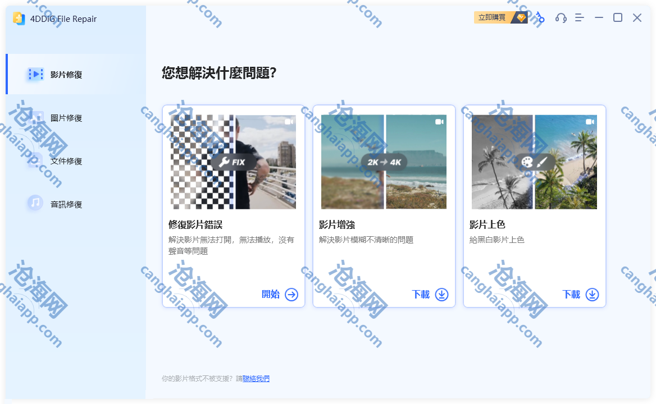Open the hamburger menu in title bar
This screenshot has height=404, width=656.
(x=580, y=18)
